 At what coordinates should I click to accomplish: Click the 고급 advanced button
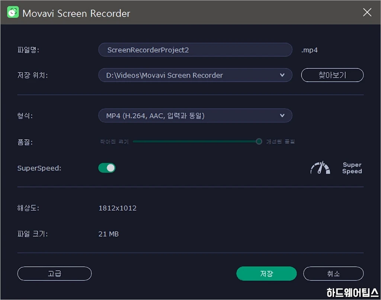(x=54, y=274)
